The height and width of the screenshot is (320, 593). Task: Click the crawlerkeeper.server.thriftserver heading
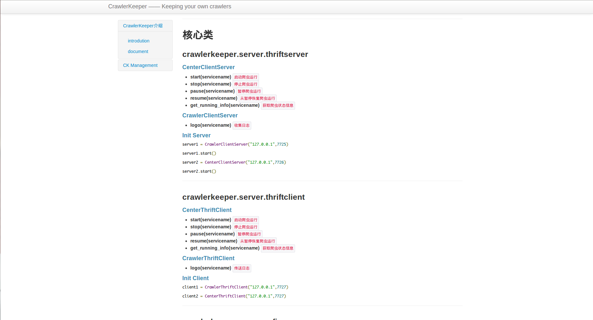click(x=245, y=54)
